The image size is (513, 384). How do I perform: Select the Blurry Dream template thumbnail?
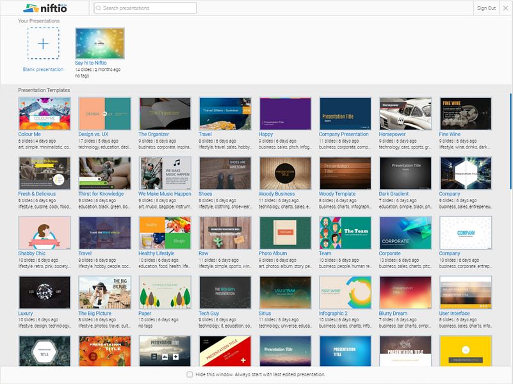click(x=405, y=292)
